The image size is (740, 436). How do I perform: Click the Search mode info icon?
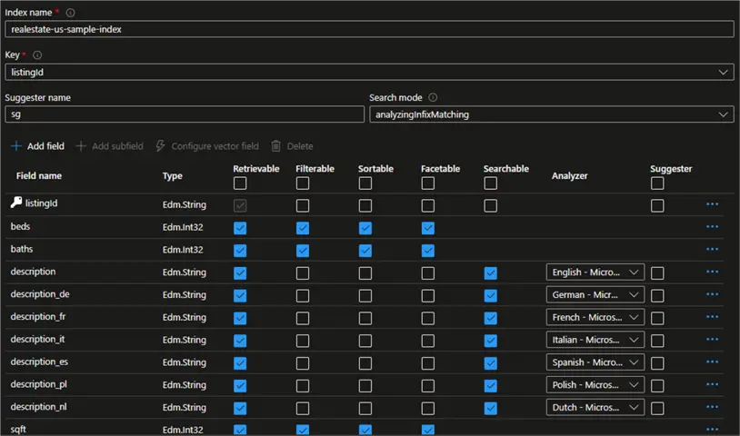click(x=433, y=98)
